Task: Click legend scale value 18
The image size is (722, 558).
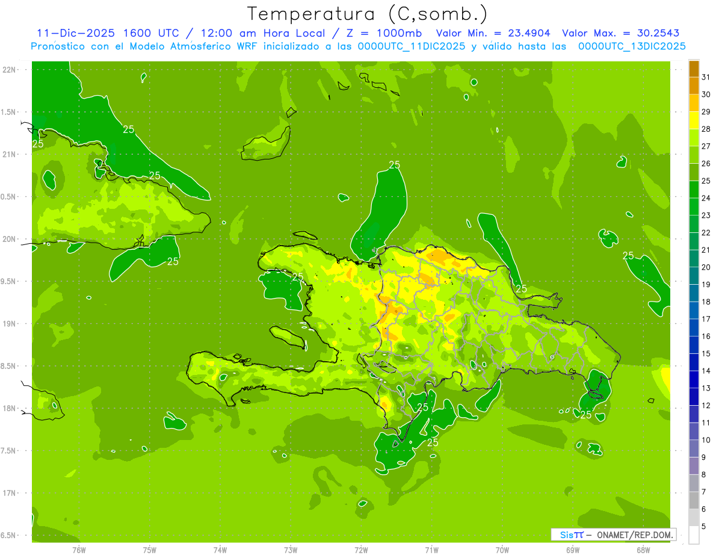Action: 706,302
